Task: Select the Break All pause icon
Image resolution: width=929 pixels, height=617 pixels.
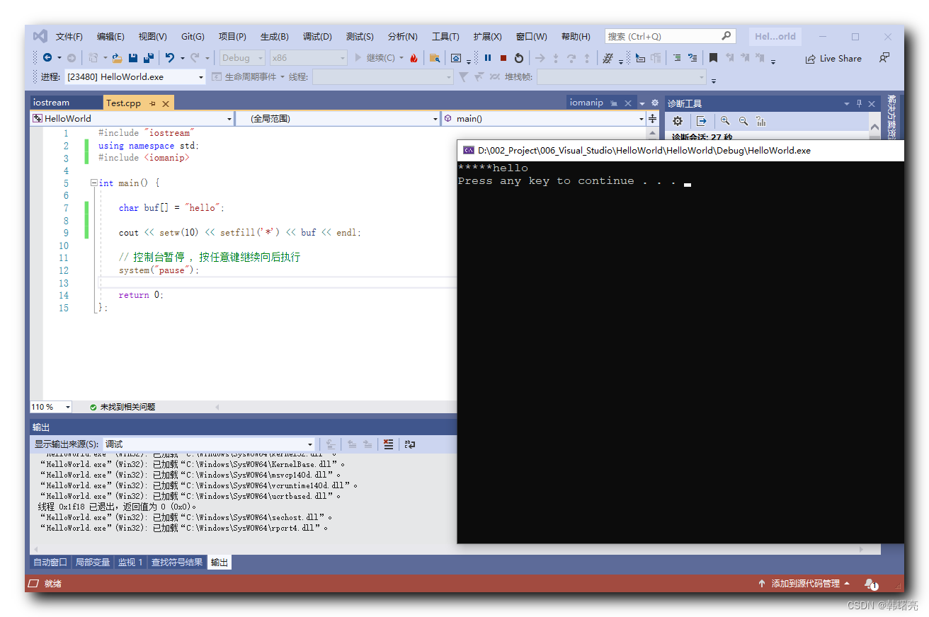Action: click(487, 58)
